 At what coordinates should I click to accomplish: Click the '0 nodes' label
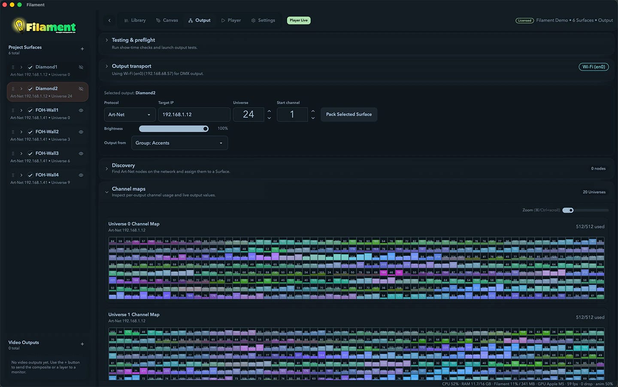(598, 169)
